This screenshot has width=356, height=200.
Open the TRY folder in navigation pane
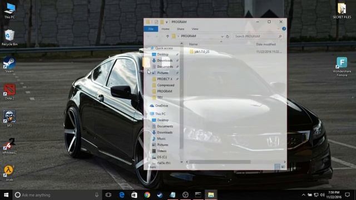tap(160, 97)
